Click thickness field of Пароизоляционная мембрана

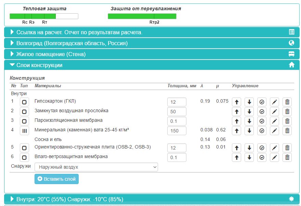coord(177,121)
